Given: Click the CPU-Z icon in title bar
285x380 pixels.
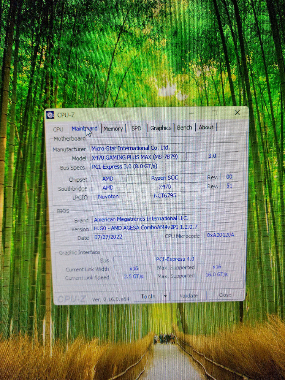Looking at the screenshot, I should click(50, 115).
